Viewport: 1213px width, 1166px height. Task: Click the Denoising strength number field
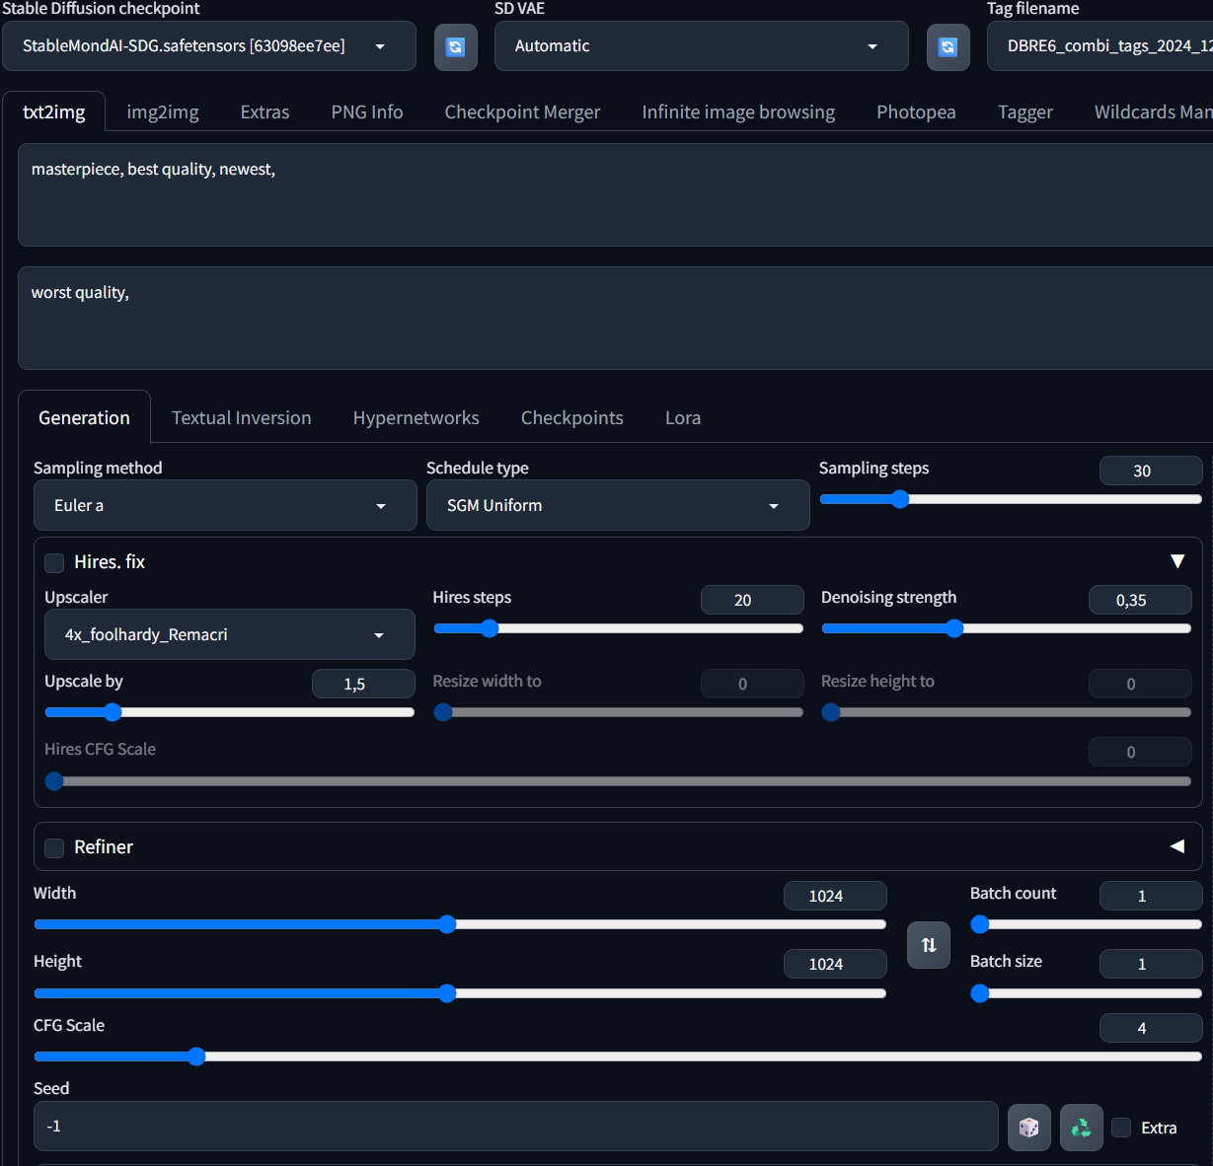point(1140,600)
